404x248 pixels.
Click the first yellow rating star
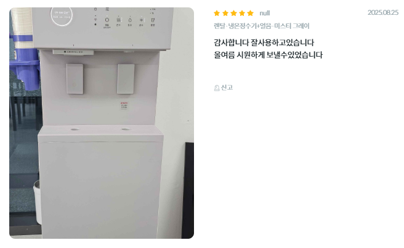217,13
